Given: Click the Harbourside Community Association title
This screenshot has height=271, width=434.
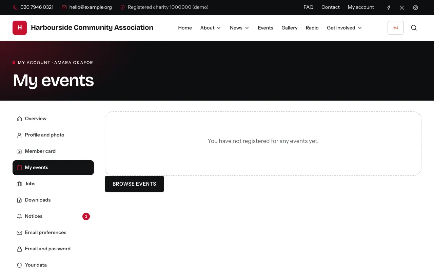Looking at the screenshot, I should pyautogui.click(x=92, y=27).
